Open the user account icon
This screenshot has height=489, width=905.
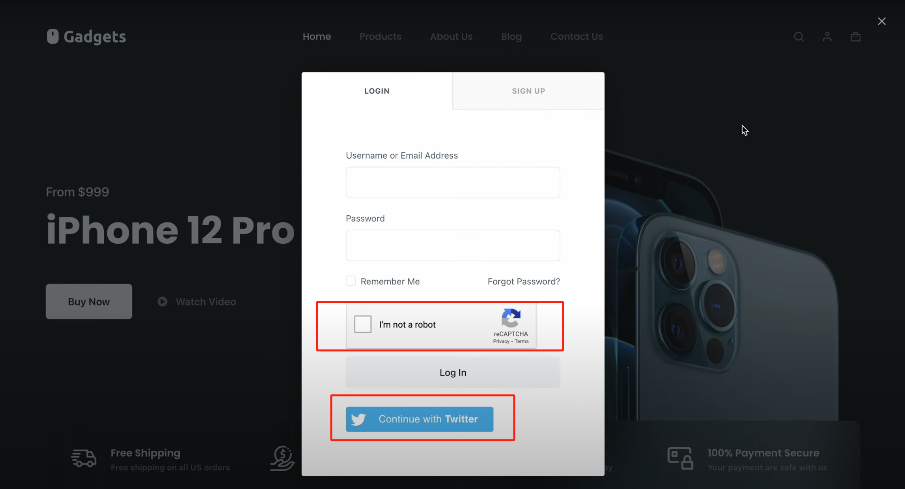(827, 37)
